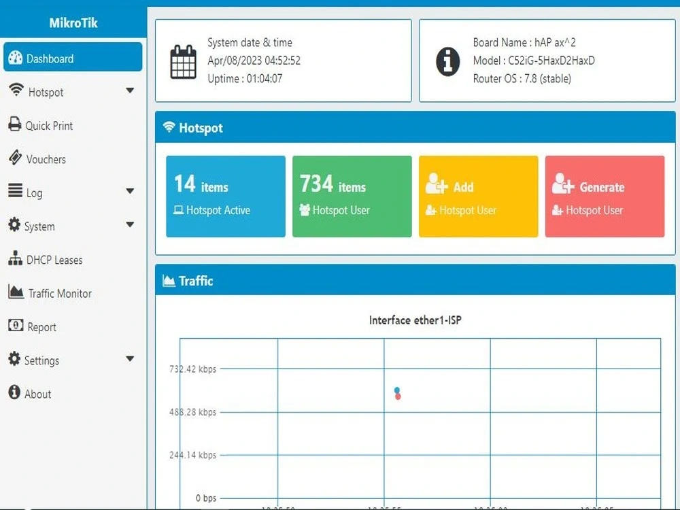Image resolution: width=680 pixels, height=510 pixels.
Task: Expand the Hotspot sidebar dropdown arrow
Action: 130,90
